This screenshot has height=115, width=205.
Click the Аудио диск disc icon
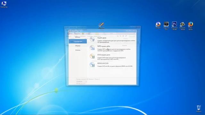click(x=92, y=39)
